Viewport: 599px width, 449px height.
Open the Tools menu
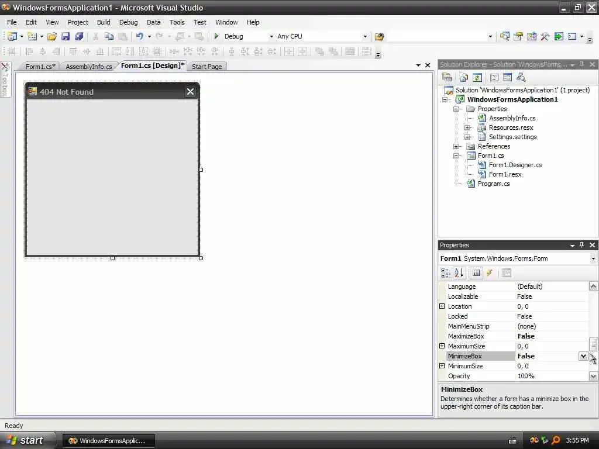point(177,22)
